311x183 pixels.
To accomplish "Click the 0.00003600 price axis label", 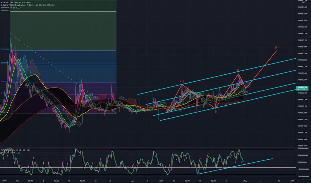I will point(302,7).
